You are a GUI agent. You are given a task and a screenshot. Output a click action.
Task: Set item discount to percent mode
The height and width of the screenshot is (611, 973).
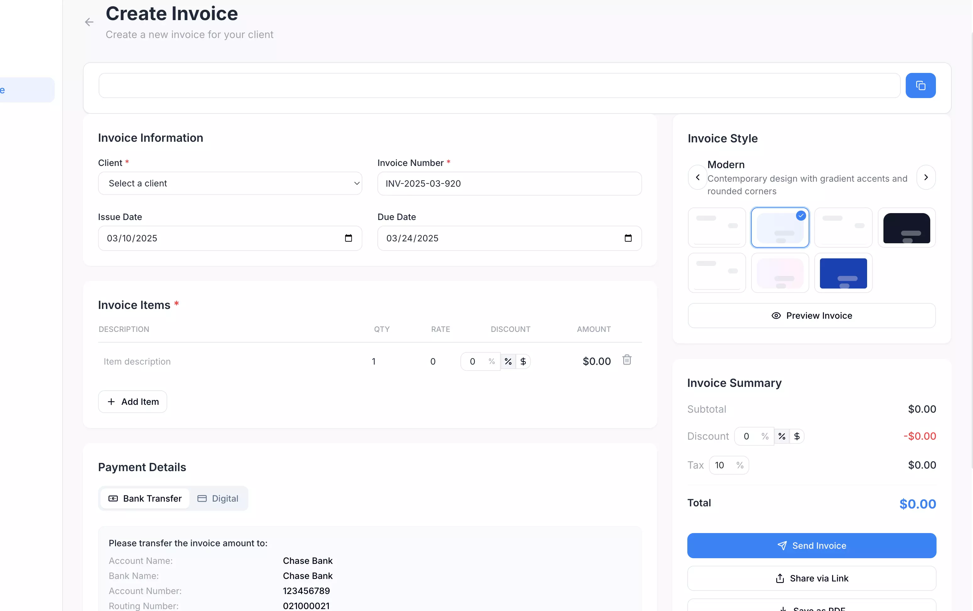coord(508,361)
